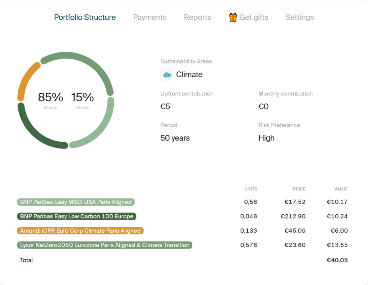The height and width of the screenshot is (285, 368).
Task: Open the Get gifts tab
Action: [249, 17]
